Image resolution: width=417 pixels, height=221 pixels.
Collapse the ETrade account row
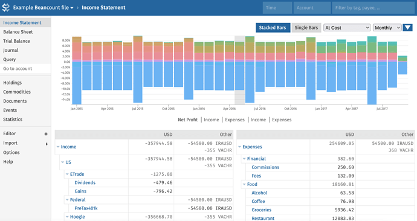point(67,175)
